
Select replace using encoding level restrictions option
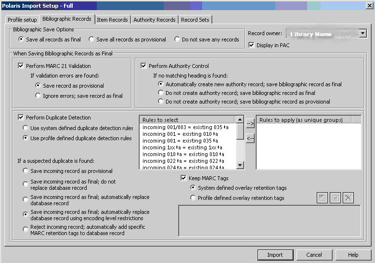click(x=26, y=214)
